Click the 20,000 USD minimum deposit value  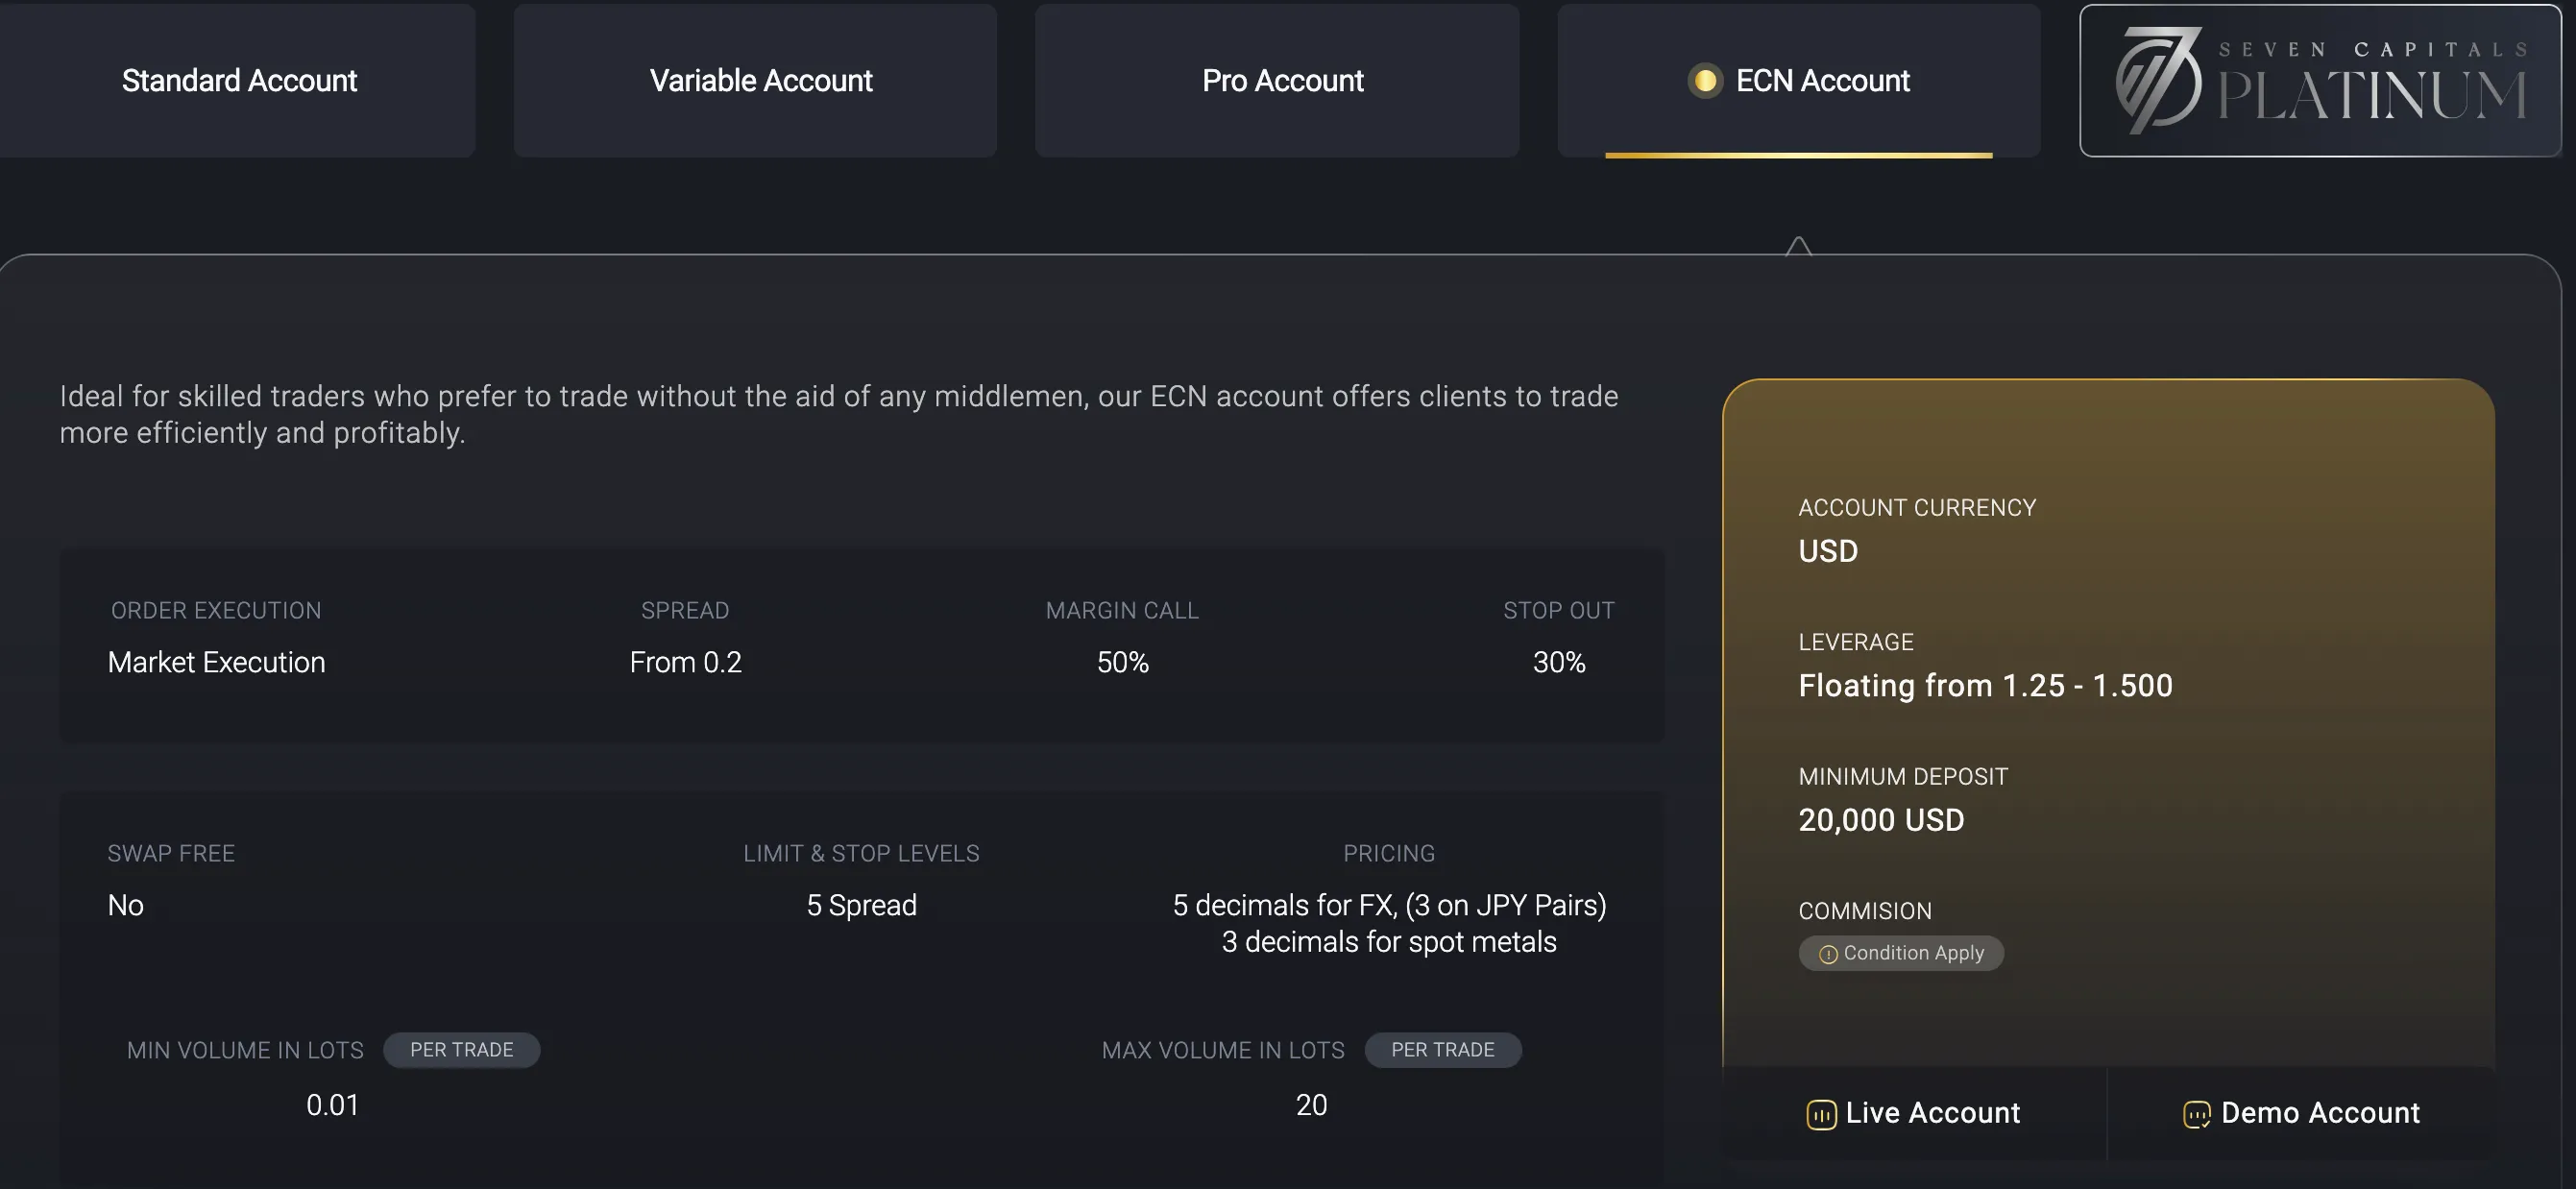pos(1881,820)
